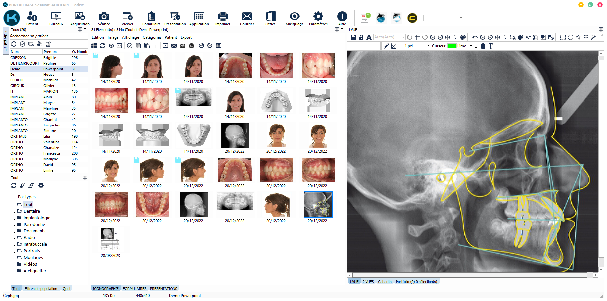The image size is (607, 301).
Task: Open the Courrier mail module
Action: (247, 19)
